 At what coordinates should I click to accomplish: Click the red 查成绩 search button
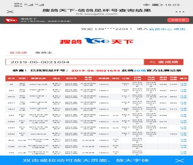164,62
